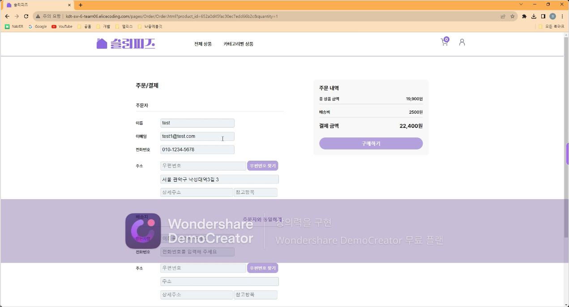
Task: Go back with browser back arrow
Action: 7,16
